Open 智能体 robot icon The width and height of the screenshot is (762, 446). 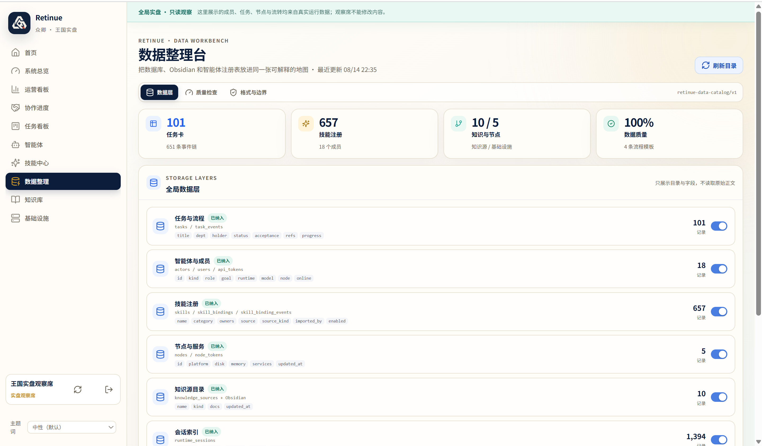coord(15,145)
